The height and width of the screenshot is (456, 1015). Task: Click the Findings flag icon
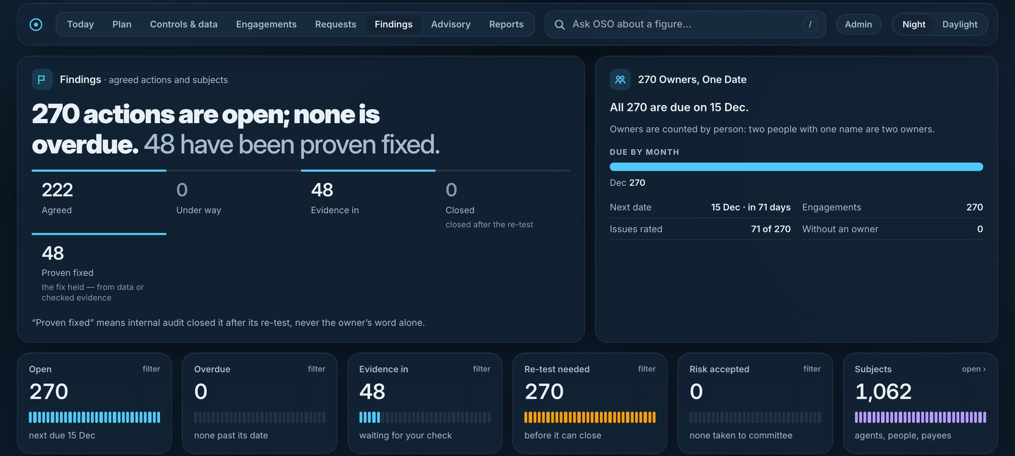[42, 79]
